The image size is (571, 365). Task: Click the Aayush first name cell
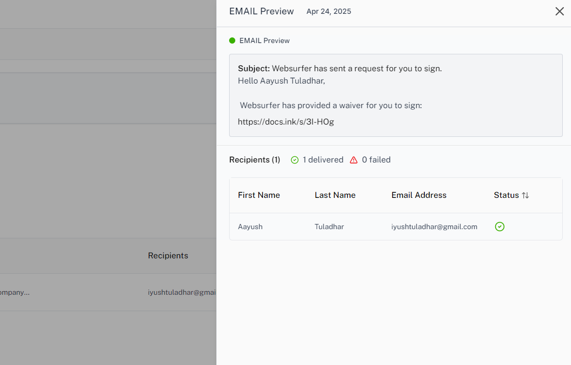coord(250,227)
